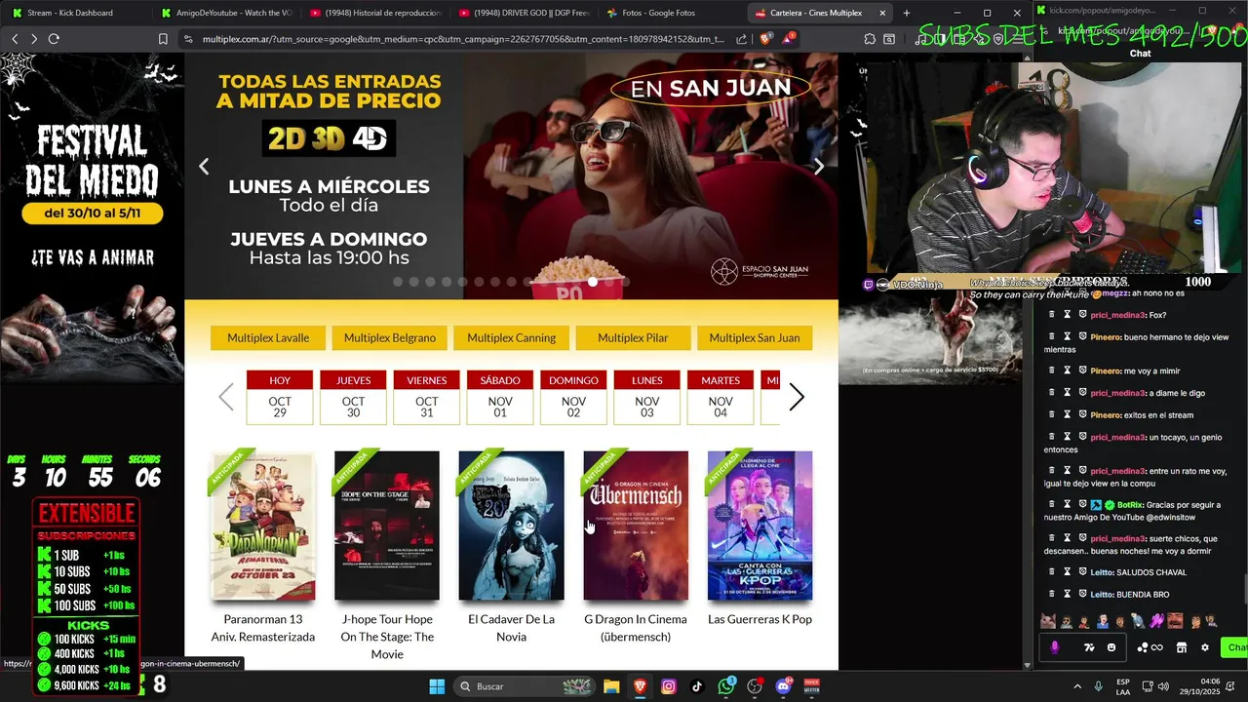The height and width of the screenshot is (702, 1248).
Task: Open emoji smiley picker in chat
Action: 1111,647
